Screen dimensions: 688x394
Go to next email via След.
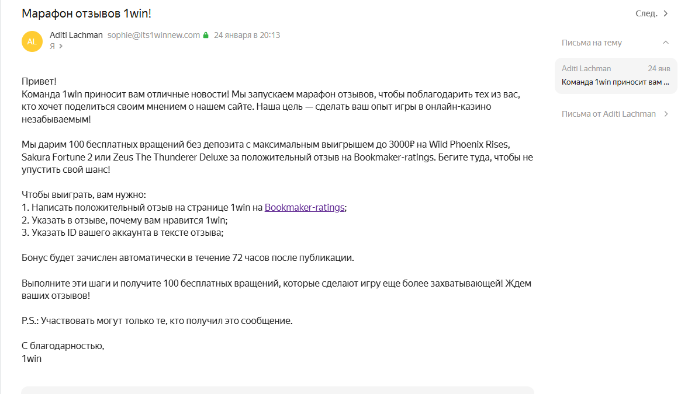[x=646, y=13]
